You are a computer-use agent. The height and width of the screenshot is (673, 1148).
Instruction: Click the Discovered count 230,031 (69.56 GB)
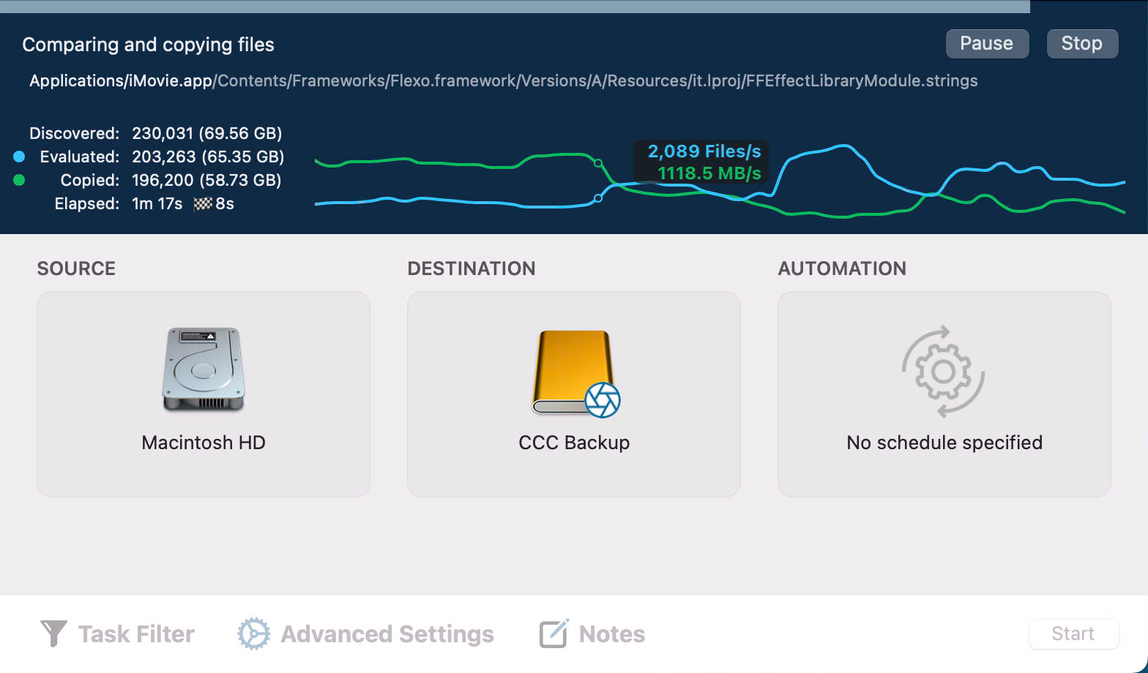pyautogui.click(x=207, y=133)
